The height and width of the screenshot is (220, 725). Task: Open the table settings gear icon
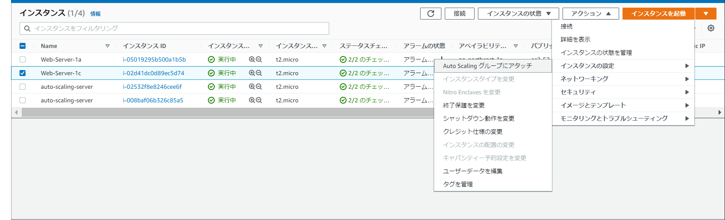point(711,28)
